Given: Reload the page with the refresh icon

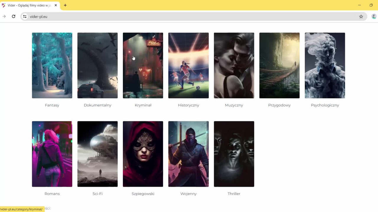Looking at the screenshot, I should coord(14,16).
